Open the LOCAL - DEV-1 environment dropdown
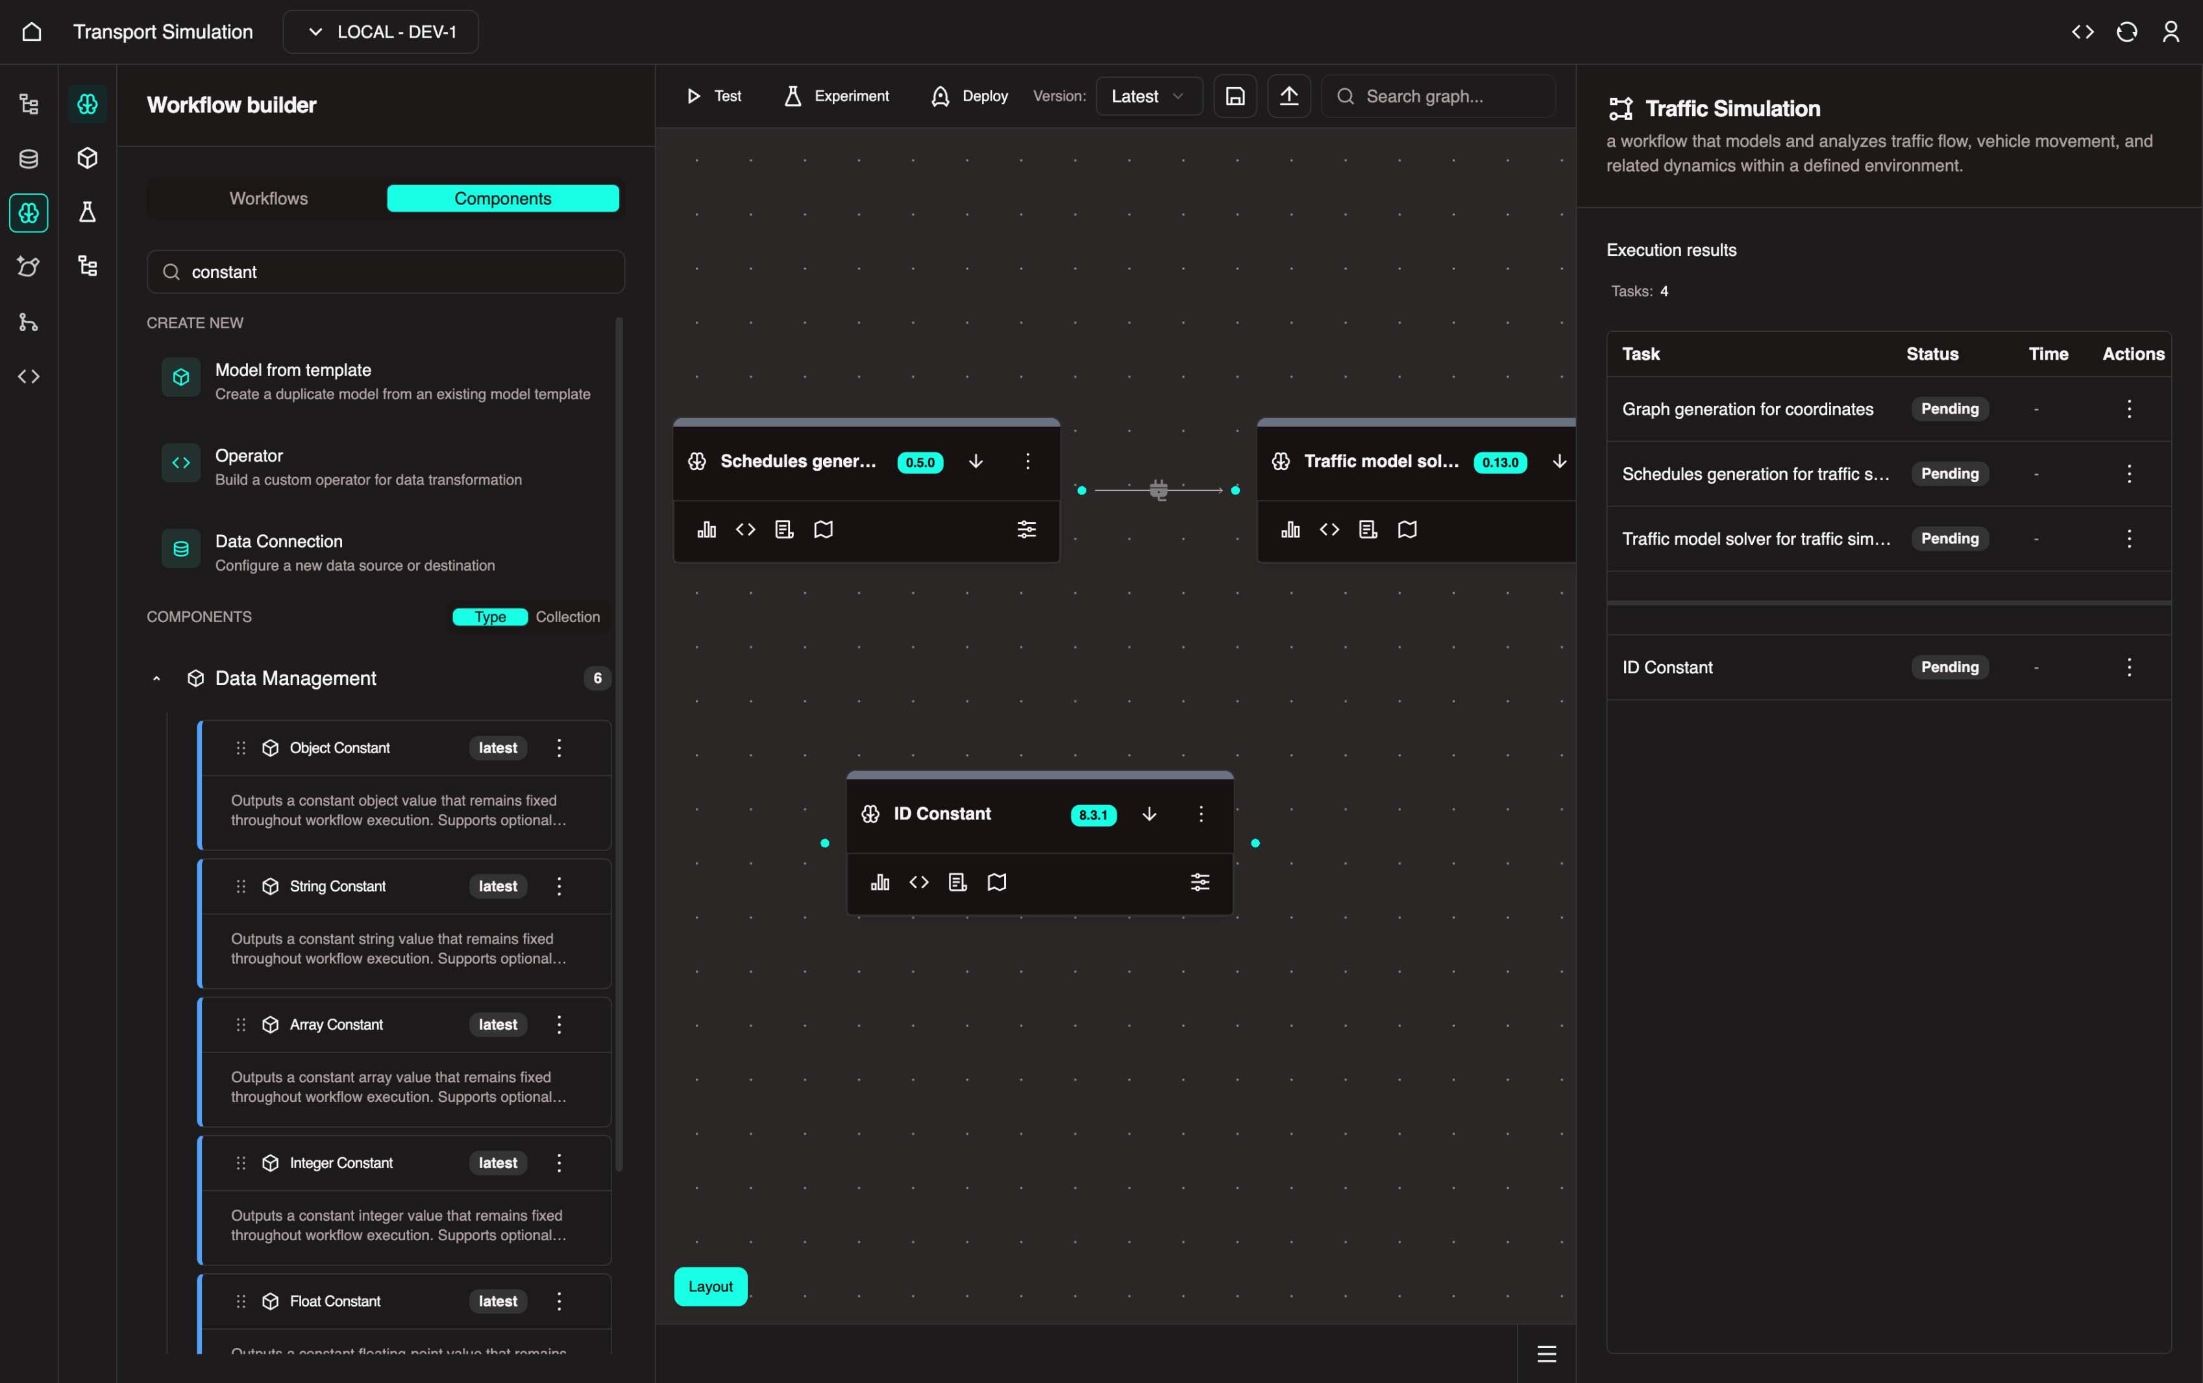Viewport: 2203px width, 1383px height. click(380, 32)
